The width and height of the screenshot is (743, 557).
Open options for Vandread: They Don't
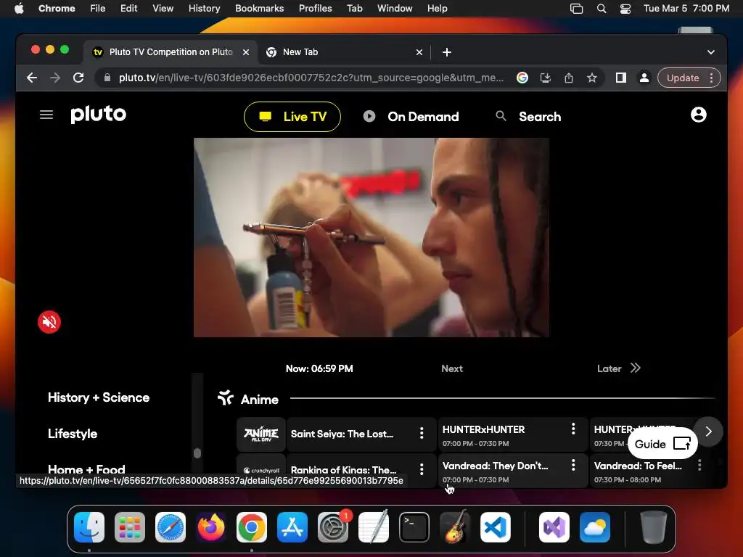(573, 465)
